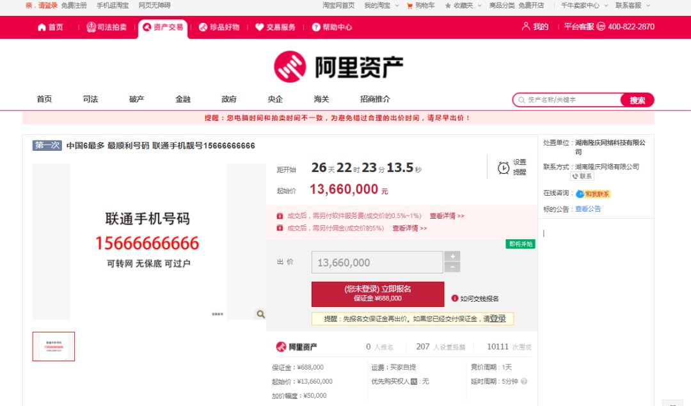
Task: Click the gift icon beside 软件服务费 notice
Action: point(280,215)
